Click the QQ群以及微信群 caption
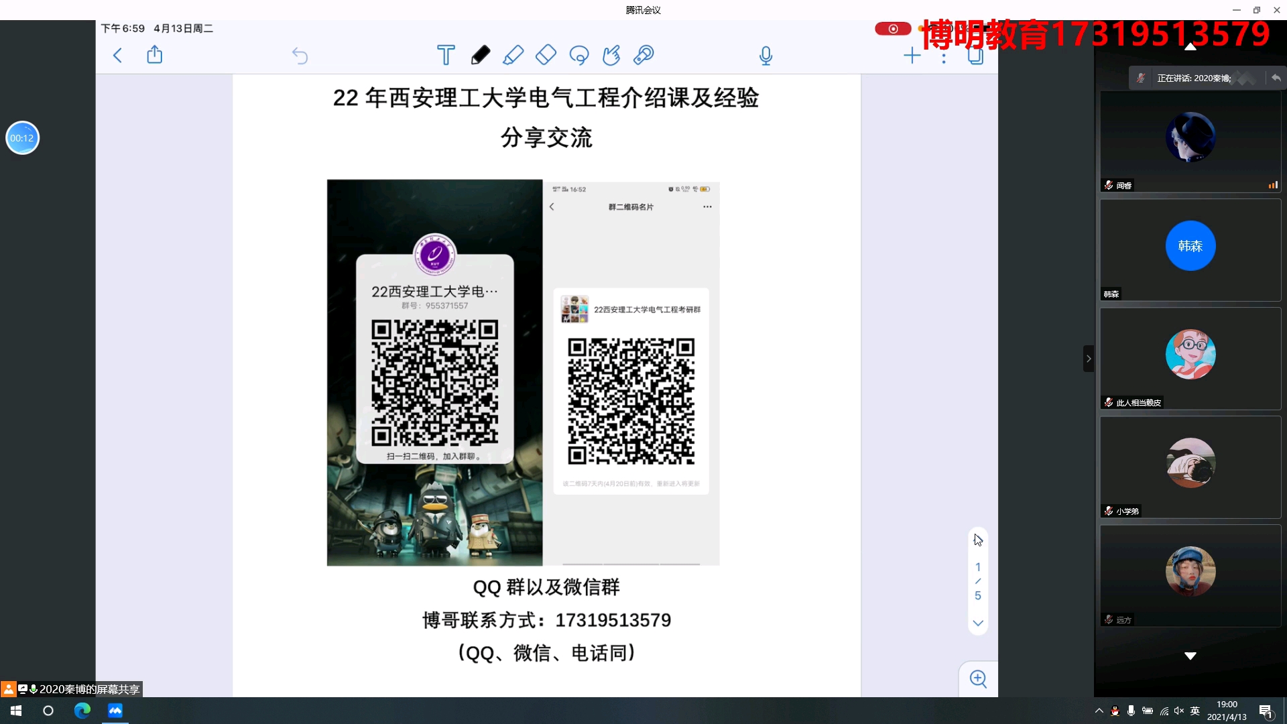Image resolution: width=1287 pixels, height=724 pixels. click(x=546, y=587)
